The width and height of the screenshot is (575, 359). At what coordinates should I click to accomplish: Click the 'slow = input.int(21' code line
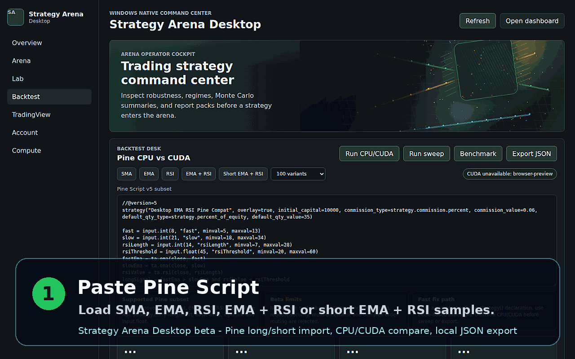pyautogui.click(x=194, y=238)
